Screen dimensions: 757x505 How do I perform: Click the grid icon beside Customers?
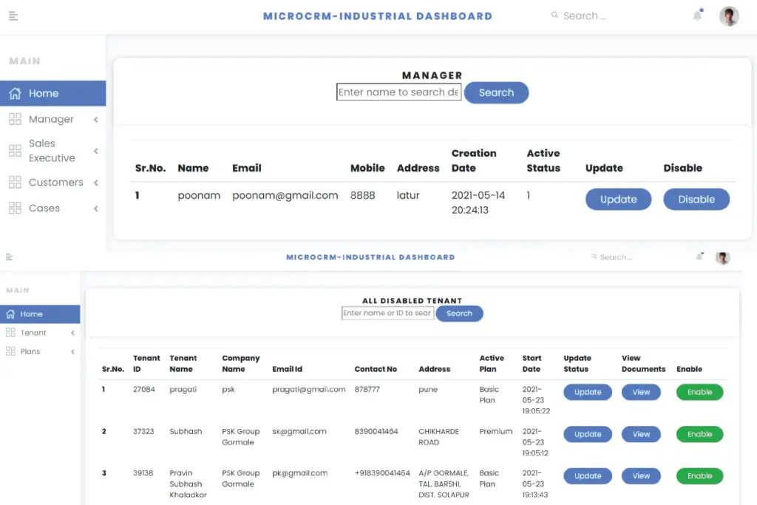point(15,182)
